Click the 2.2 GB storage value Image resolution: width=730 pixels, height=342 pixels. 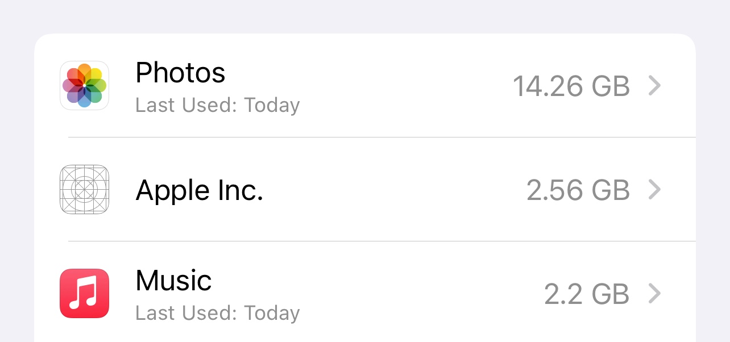tap(587, 293)
